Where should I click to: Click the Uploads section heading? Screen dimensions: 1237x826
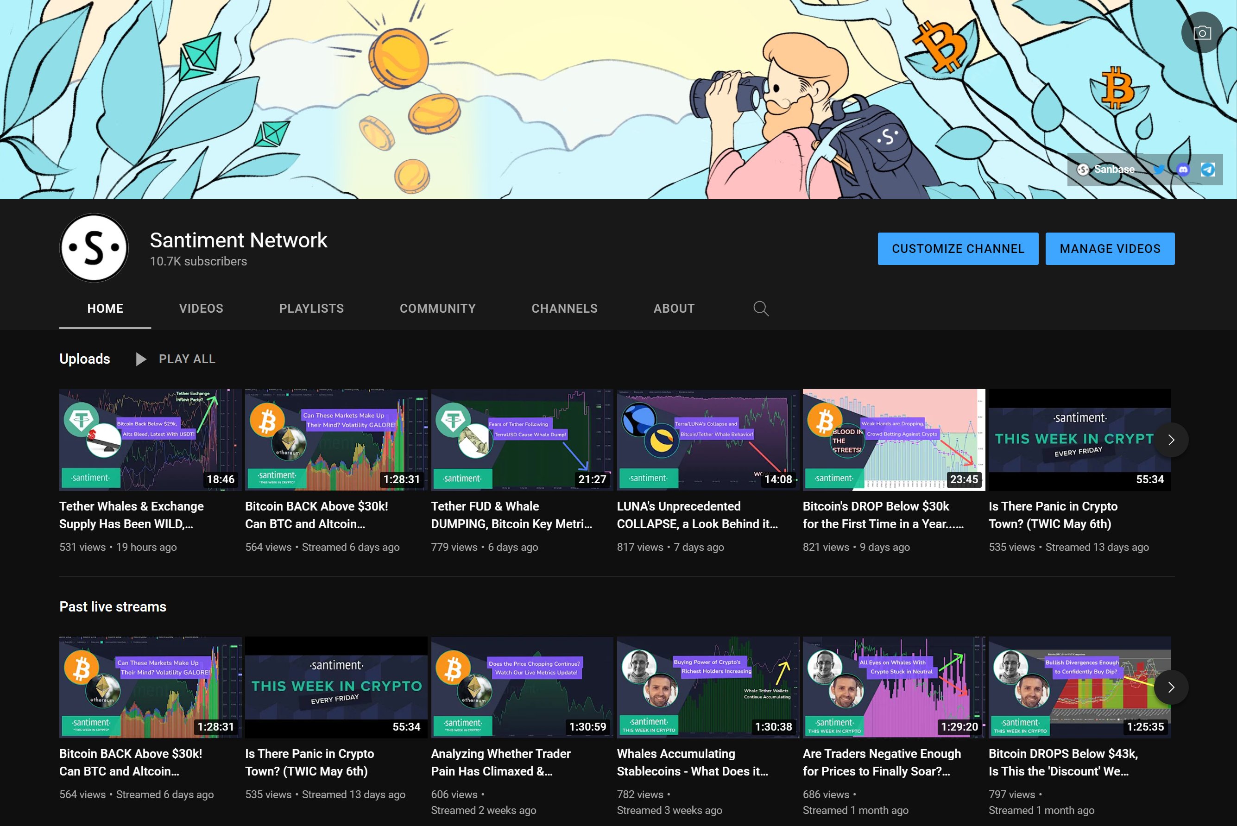(85, 359)
